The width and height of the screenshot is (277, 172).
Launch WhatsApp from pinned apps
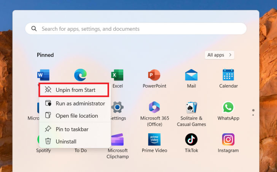point(228,107)
